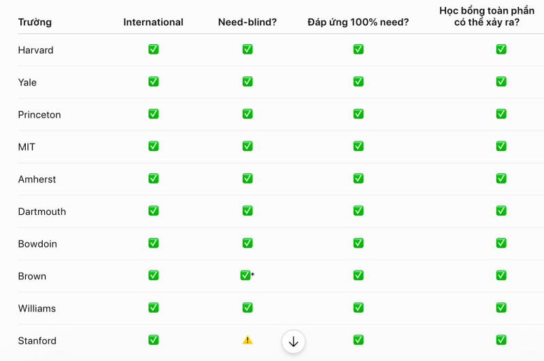Viewport: 544px width, 361px height.
Task: Click Stanford's International green checkmark
Action: point(154,340)
